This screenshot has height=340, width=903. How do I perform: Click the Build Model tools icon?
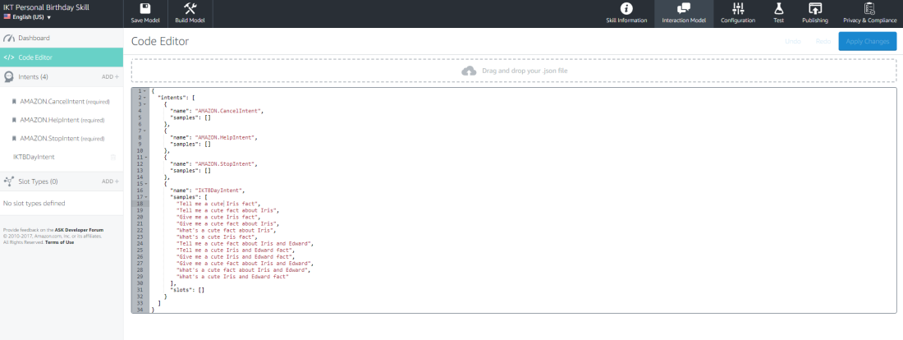[x=190, y=9]
